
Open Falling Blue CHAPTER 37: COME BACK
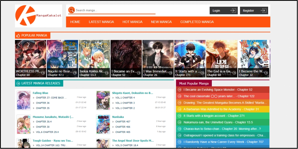pyautogui.click(x=51, y=98)
